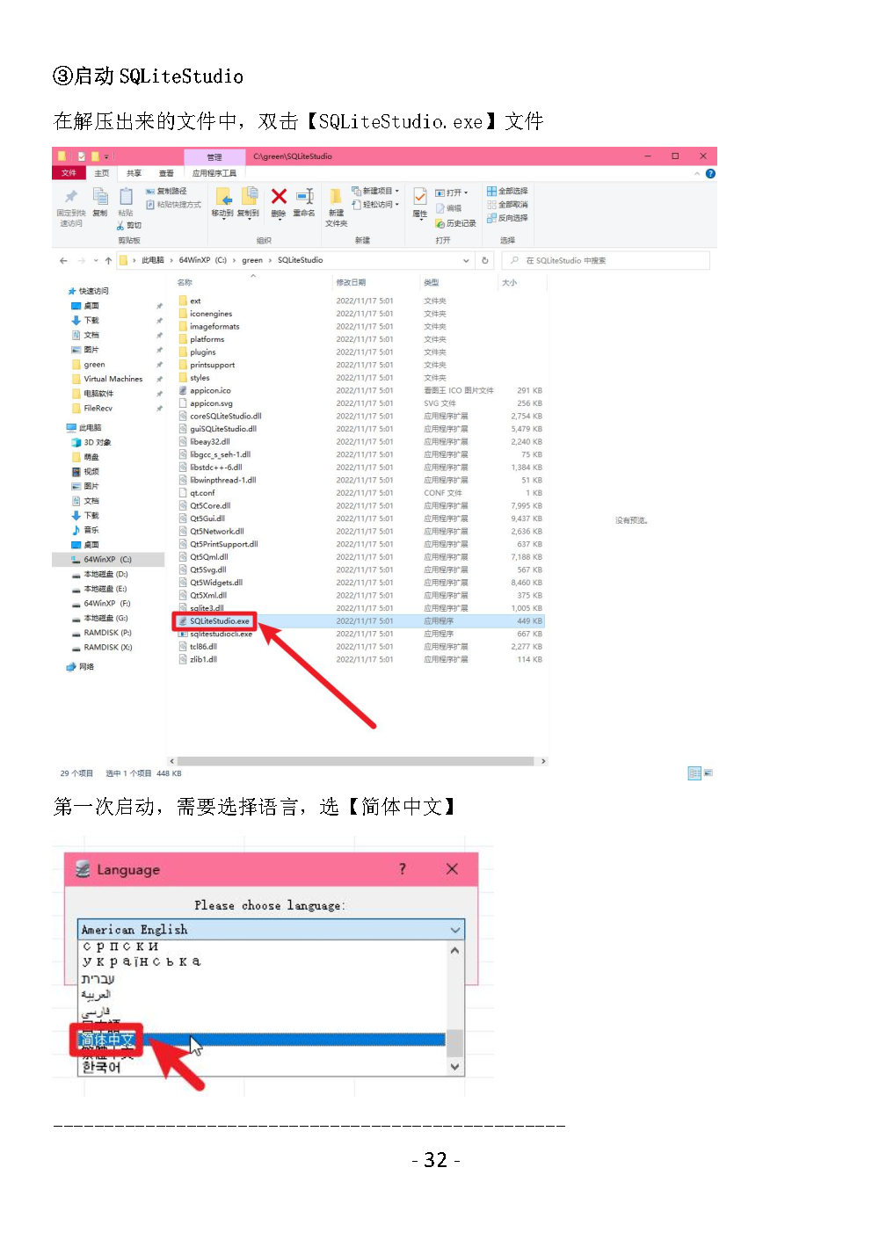Viewport: 872px width, 1233px height.
Task: Switch to large icons view in status bar
Action: tap(708, 773)
